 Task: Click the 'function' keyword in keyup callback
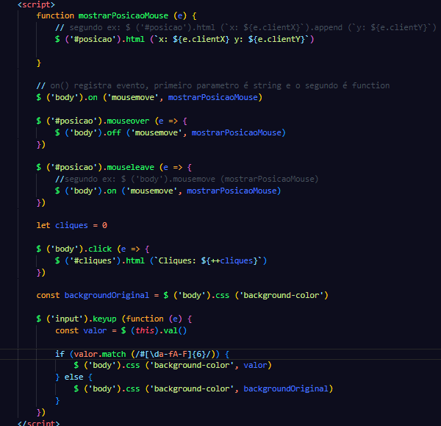click(x=145, y=319)
